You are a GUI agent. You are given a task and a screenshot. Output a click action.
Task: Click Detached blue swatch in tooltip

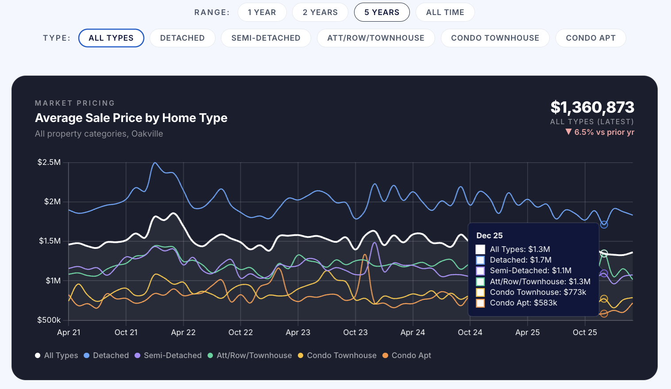pyautogui.click(x=480, y=260)
